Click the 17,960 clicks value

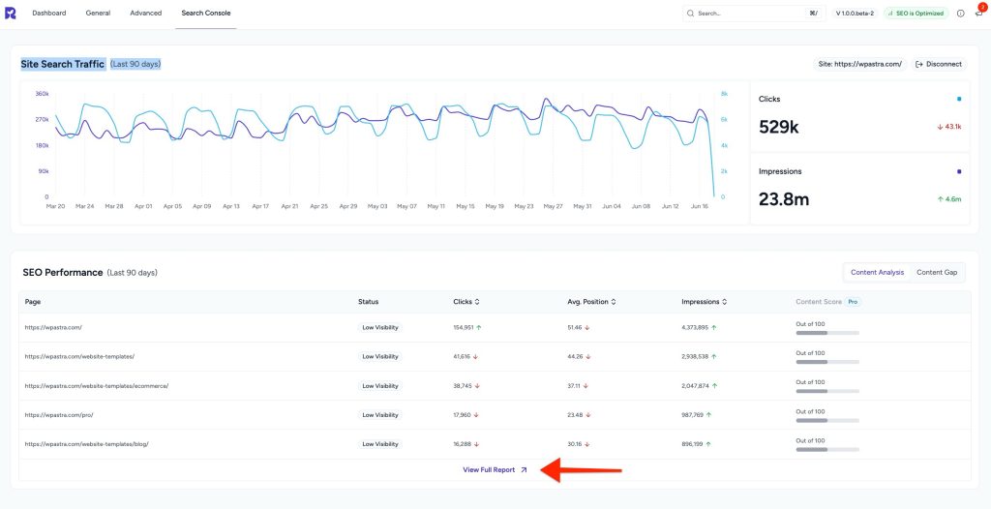click(x=462, y=415)
